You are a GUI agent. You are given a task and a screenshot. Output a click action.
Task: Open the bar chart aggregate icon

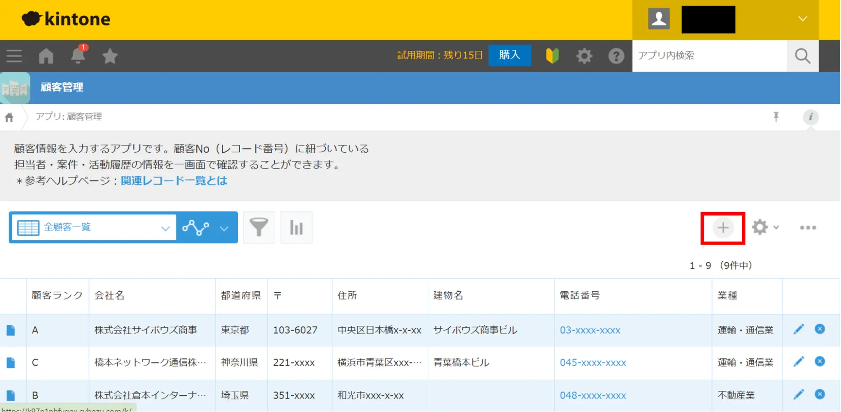[296, 228]
